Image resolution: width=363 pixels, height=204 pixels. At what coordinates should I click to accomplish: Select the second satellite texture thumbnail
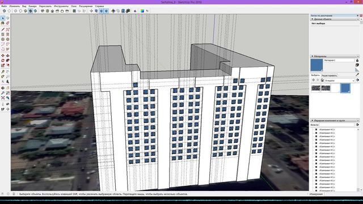pos(326,88)
